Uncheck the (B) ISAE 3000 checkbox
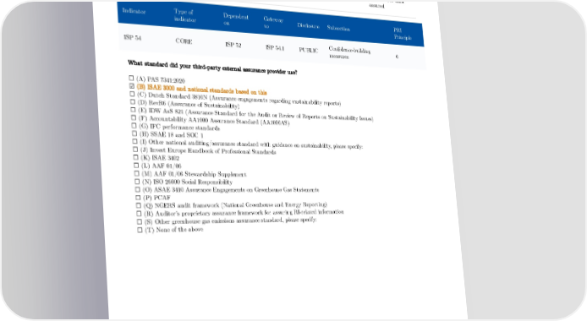This screenshot has height=321, width=587. (132, 86)
